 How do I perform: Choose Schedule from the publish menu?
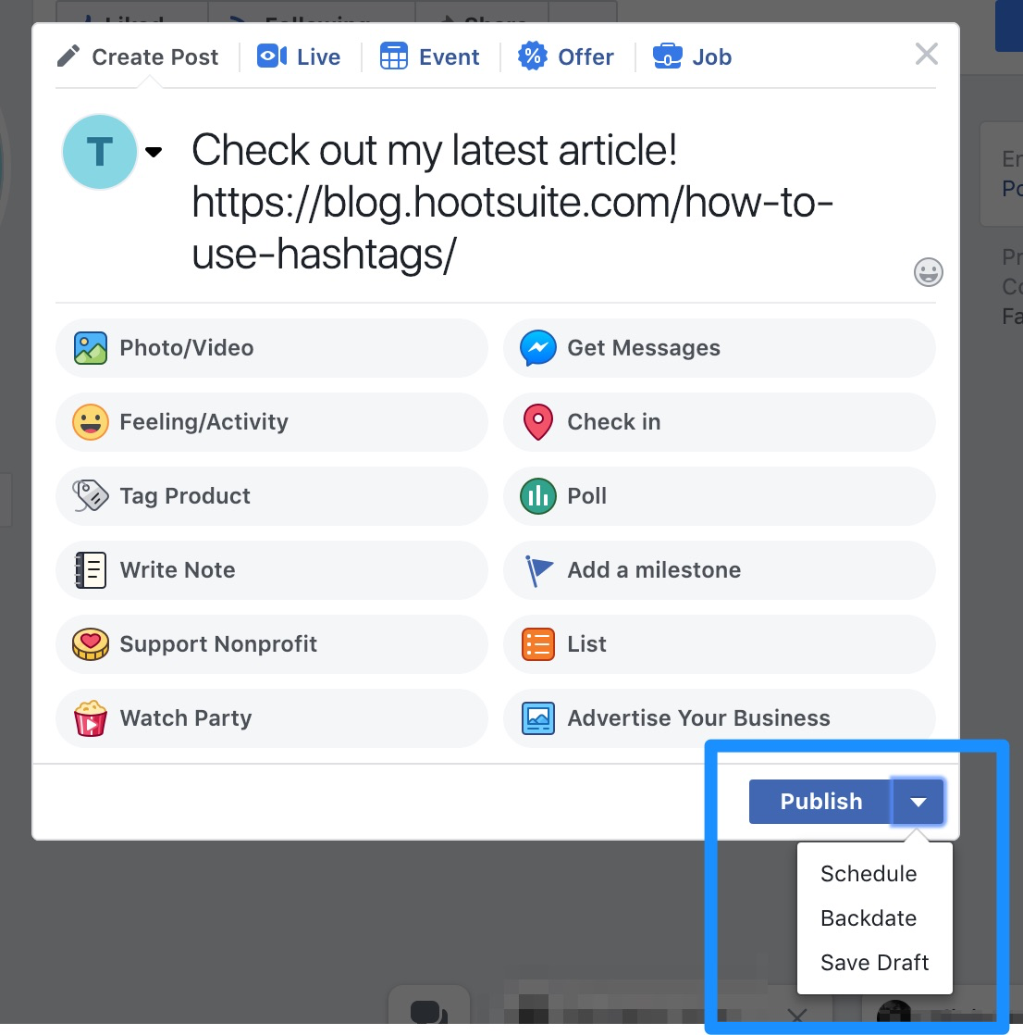(x=868, y=874)
